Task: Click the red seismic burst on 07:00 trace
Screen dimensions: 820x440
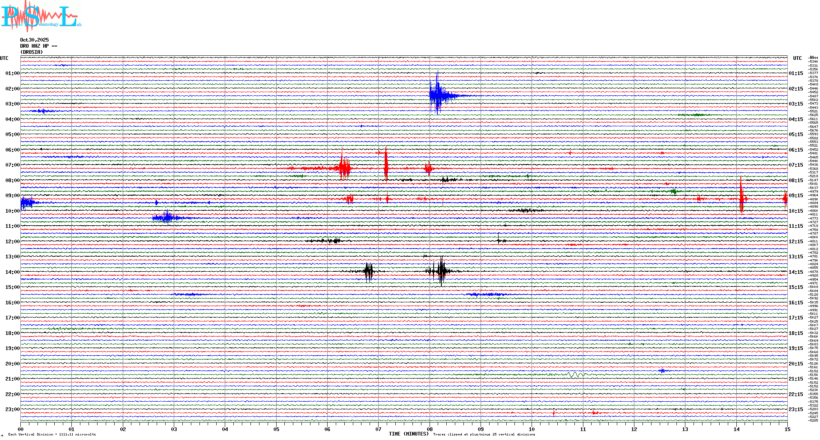Action: [344, 167]
